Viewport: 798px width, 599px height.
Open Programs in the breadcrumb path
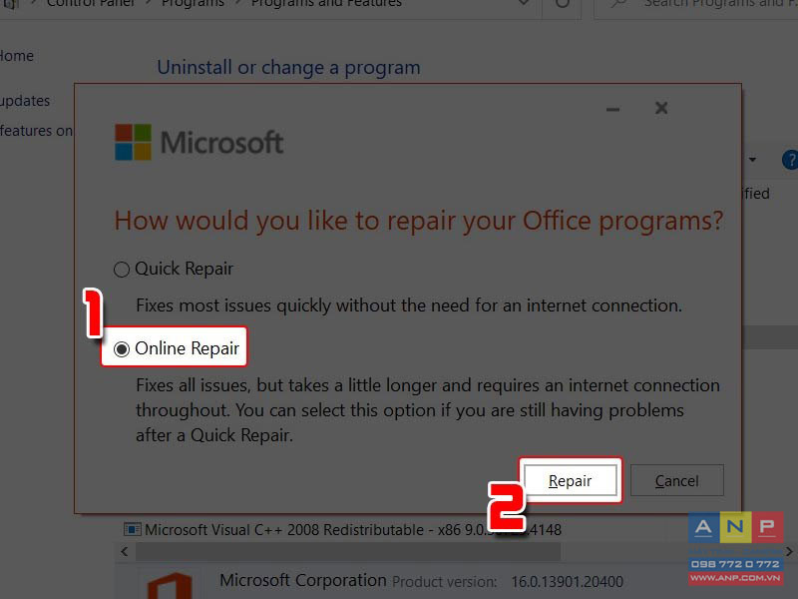click(x=193, y=4)
